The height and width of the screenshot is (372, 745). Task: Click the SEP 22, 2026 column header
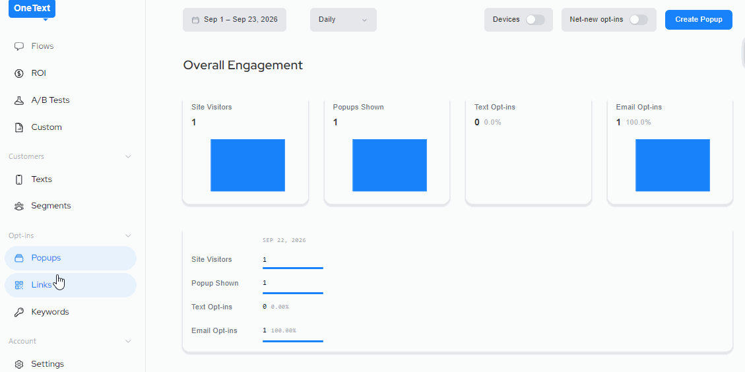point(284,240)
